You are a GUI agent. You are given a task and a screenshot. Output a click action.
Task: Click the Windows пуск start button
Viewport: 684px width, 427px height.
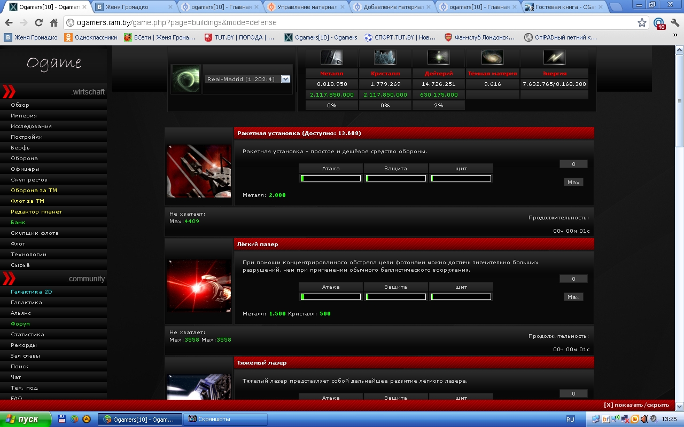tap(25, 419)
